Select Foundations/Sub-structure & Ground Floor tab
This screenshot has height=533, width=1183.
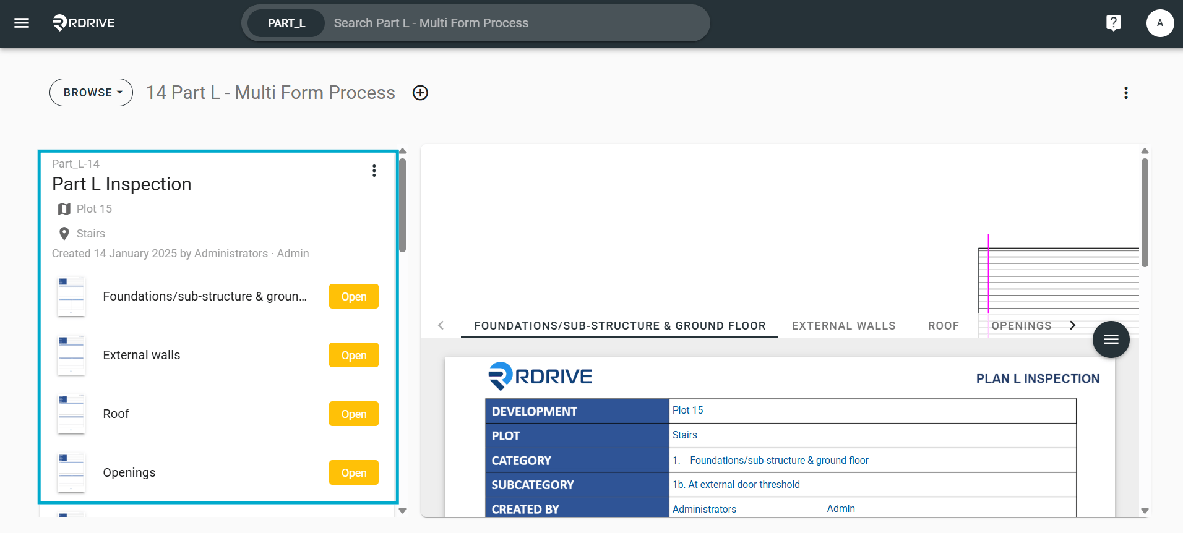tap(620, 326)
